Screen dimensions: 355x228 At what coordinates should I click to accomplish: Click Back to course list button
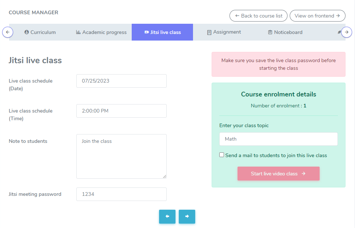258,16
